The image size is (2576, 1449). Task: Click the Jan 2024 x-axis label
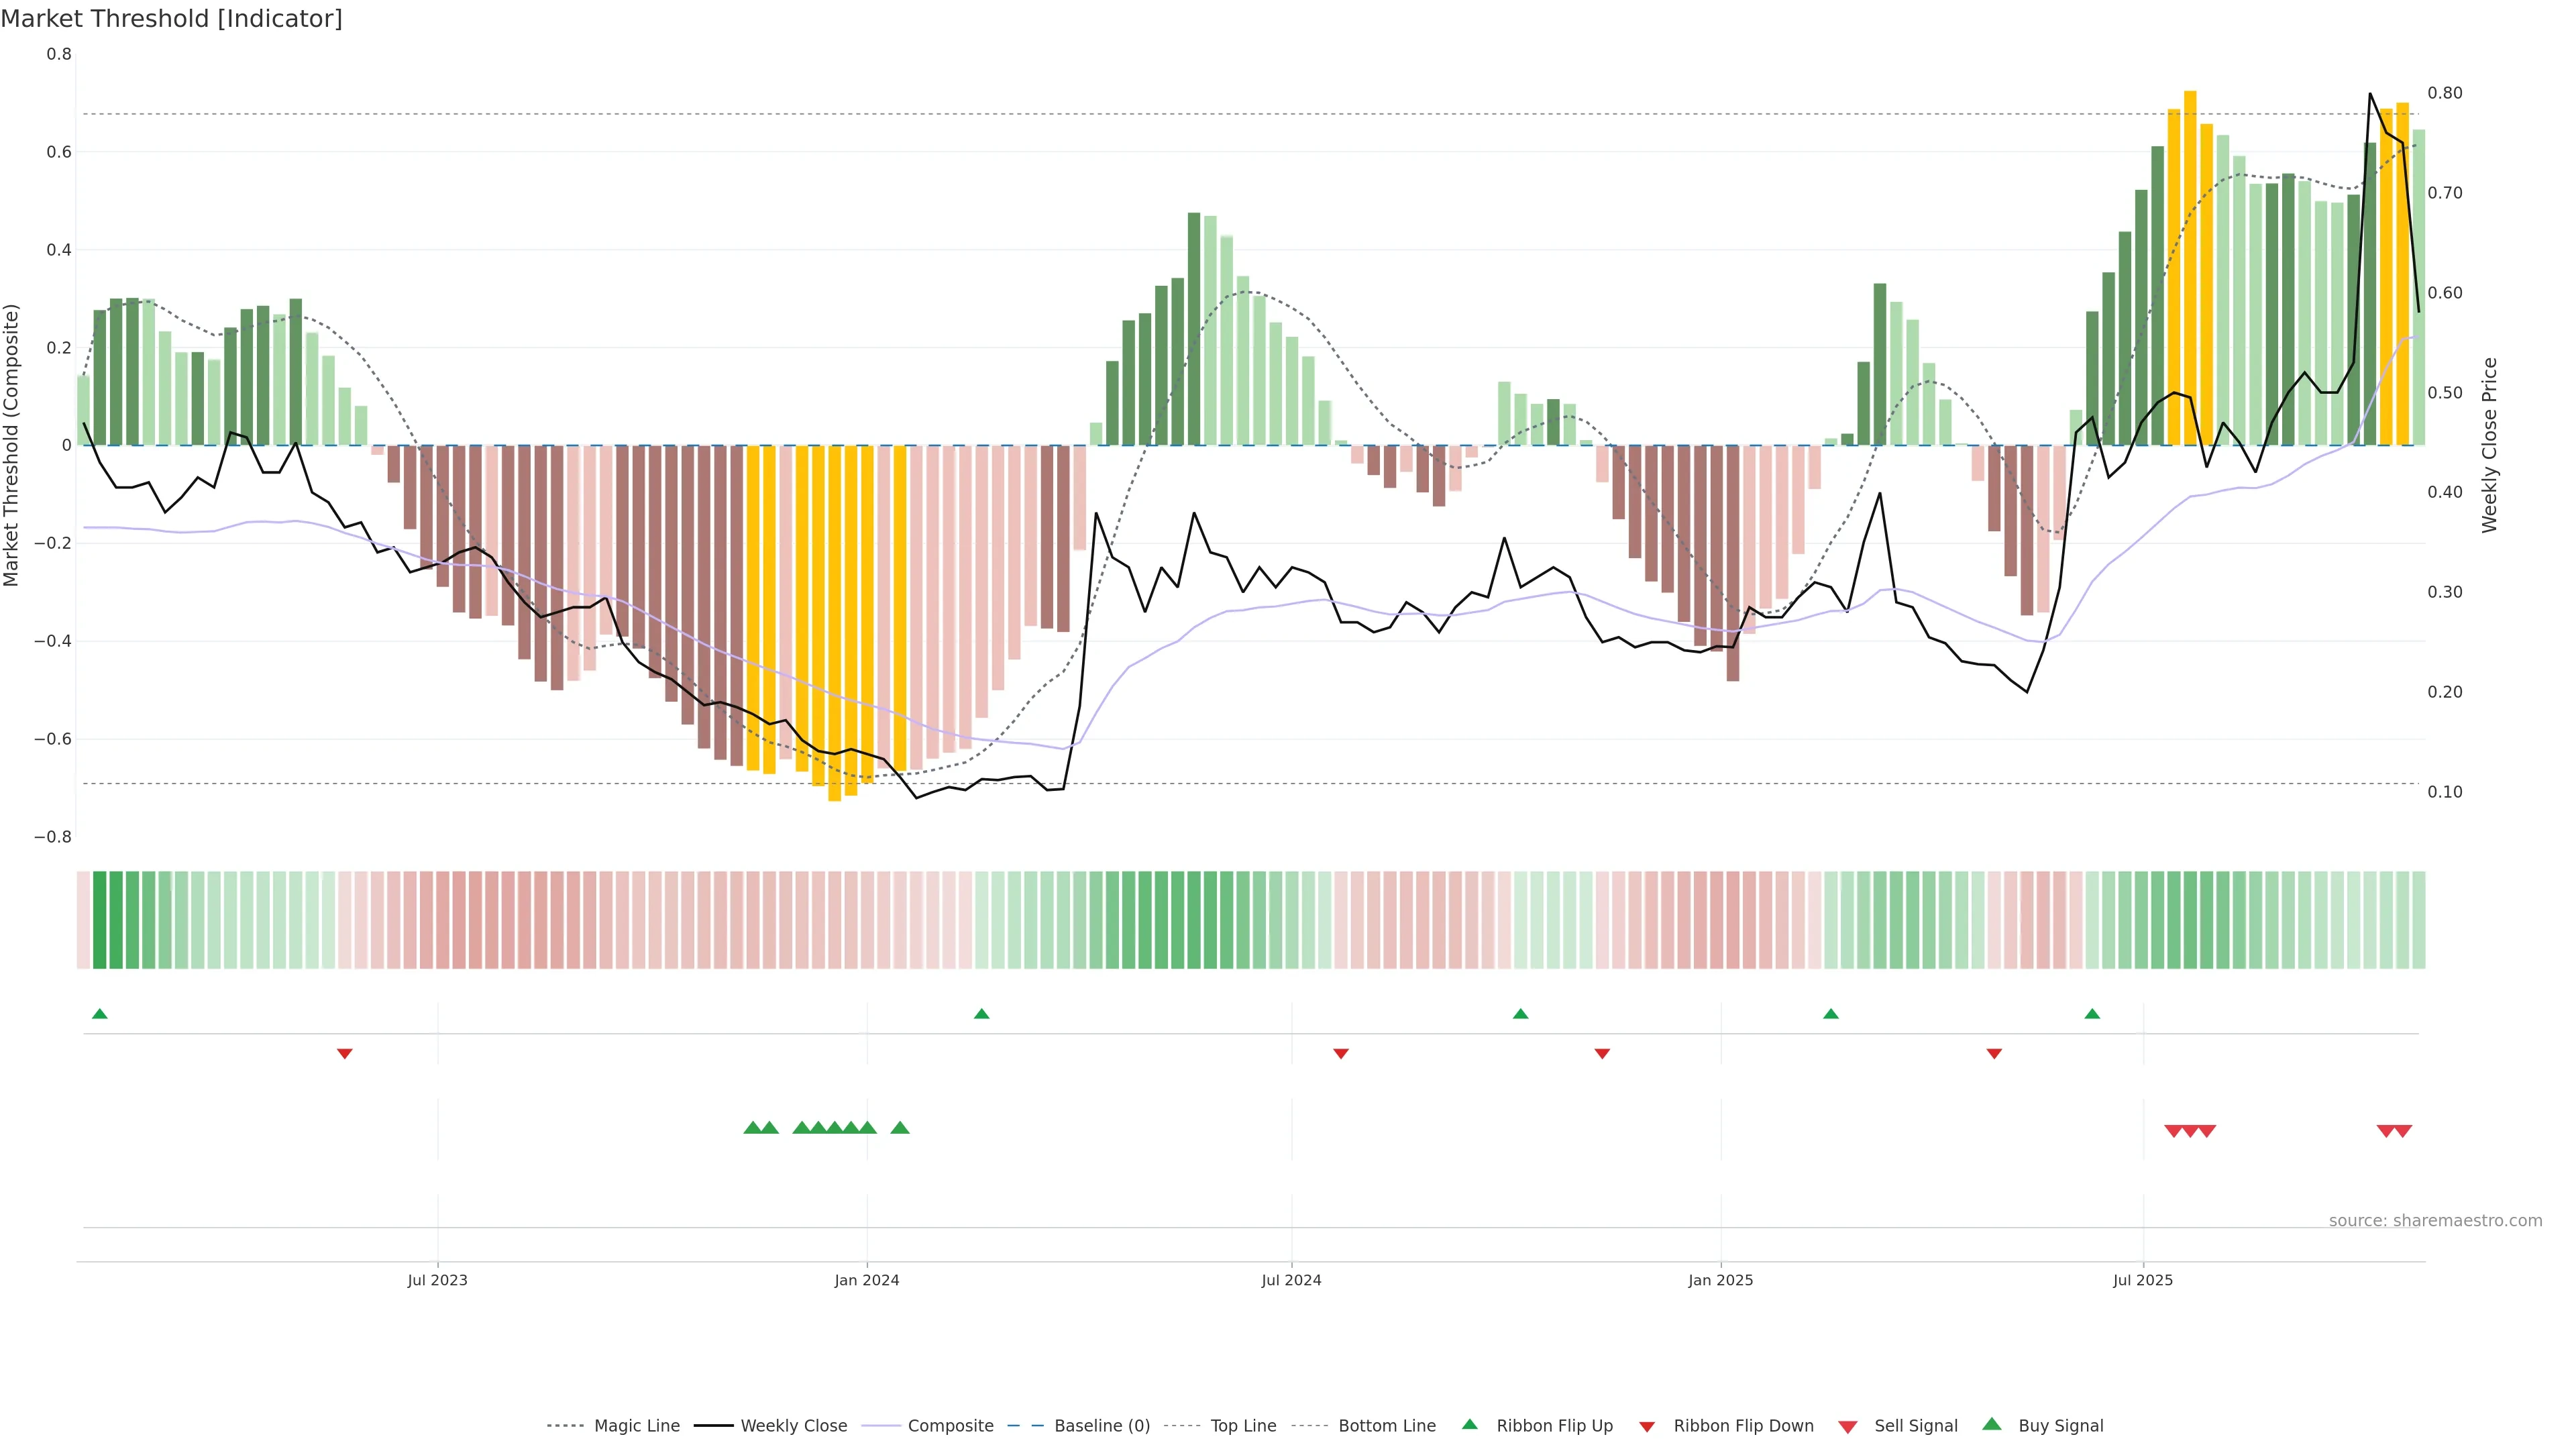point(867,1280)
